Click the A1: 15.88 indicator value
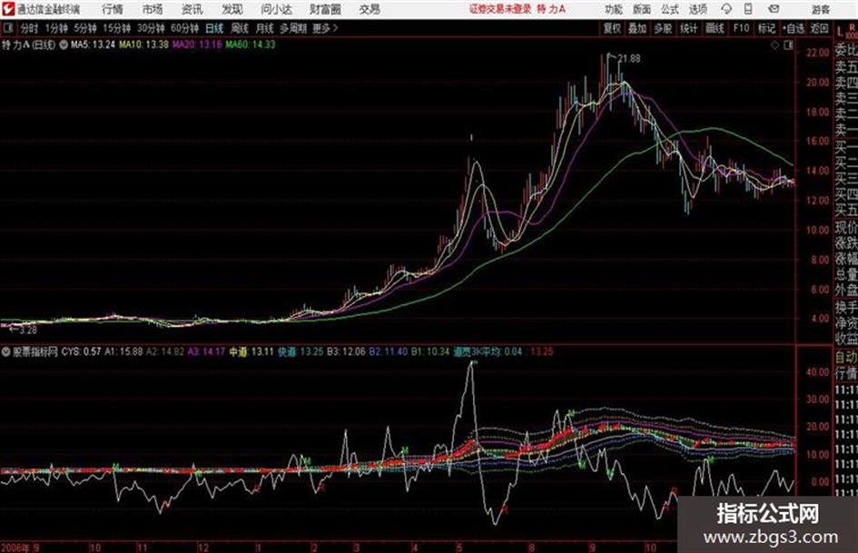Screen dimensions: 858x553 point(123,351)
